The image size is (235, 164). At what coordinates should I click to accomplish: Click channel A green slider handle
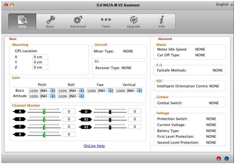pyautogui.click(x=44, y=111)
